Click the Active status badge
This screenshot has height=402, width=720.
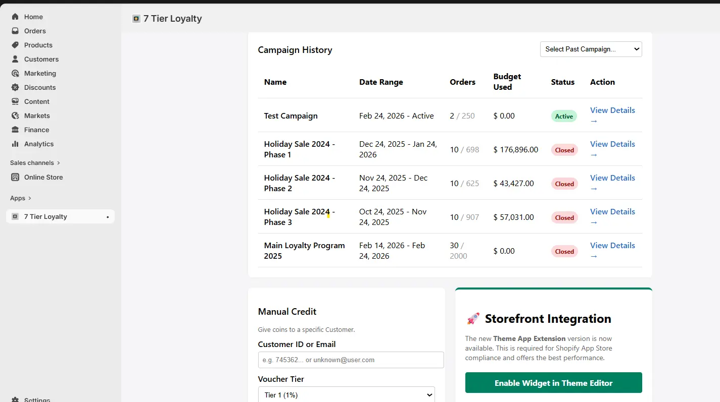564,117
